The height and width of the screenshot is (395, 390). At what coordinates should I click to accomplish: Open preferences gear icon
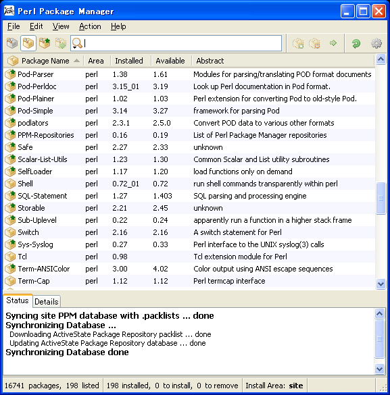point(376,43)
